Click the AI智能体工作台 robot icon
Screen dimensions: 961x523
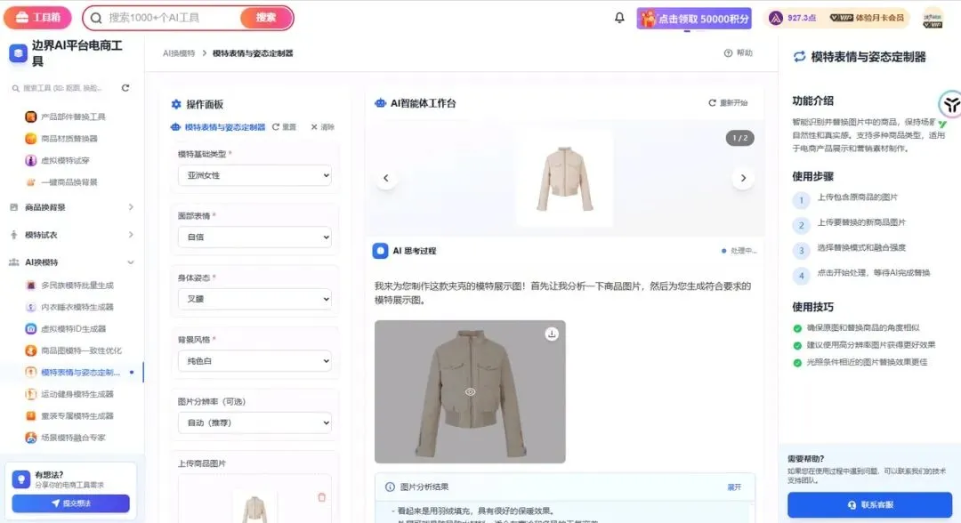[x=380, y=103]
